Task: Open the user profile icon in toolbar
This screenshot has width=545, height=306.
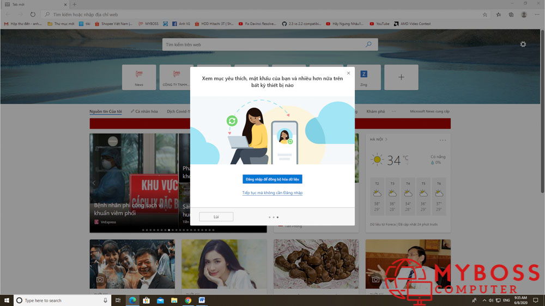Action: pyautogui.click(x=524, y=15)
